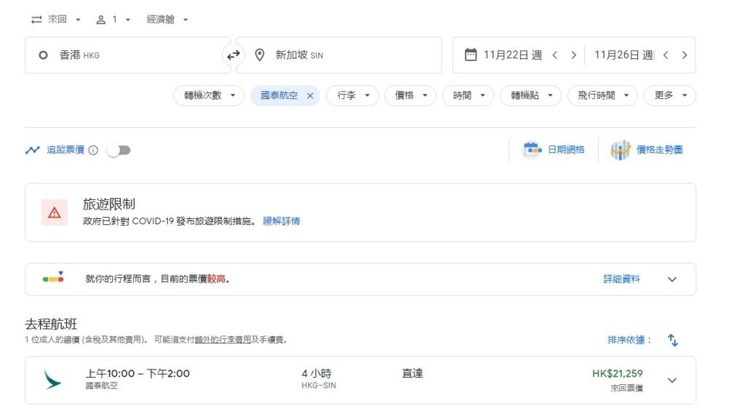Screen dimensions: 745x419
Task: Remove the 國泰航空 airline filter
Action: point(310,96)
